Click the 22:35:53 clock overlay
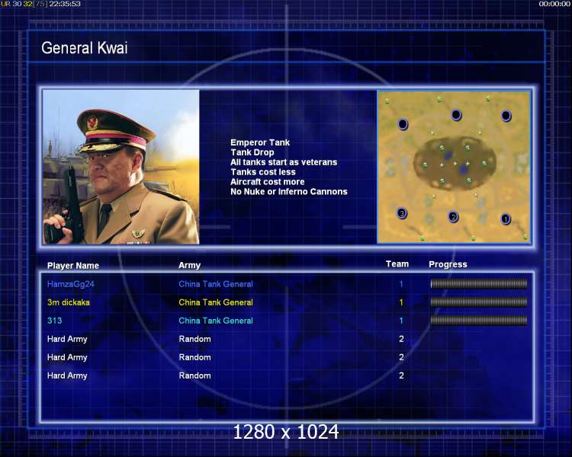The height and width of the screenshot is (457, 572). click(x=65, y=4)
